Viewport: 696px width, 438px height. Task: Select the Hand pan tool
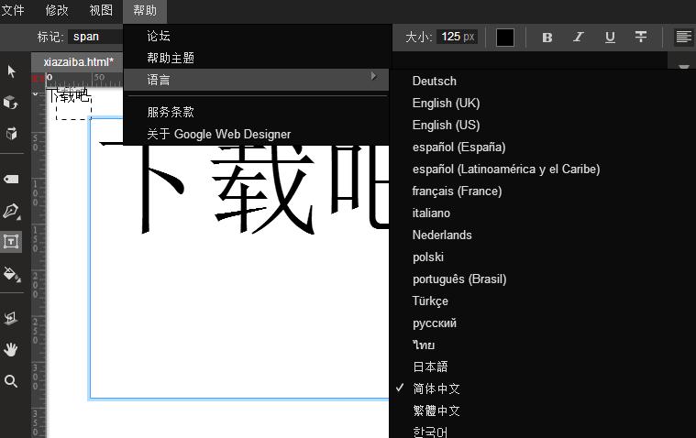tap(12, 349)
